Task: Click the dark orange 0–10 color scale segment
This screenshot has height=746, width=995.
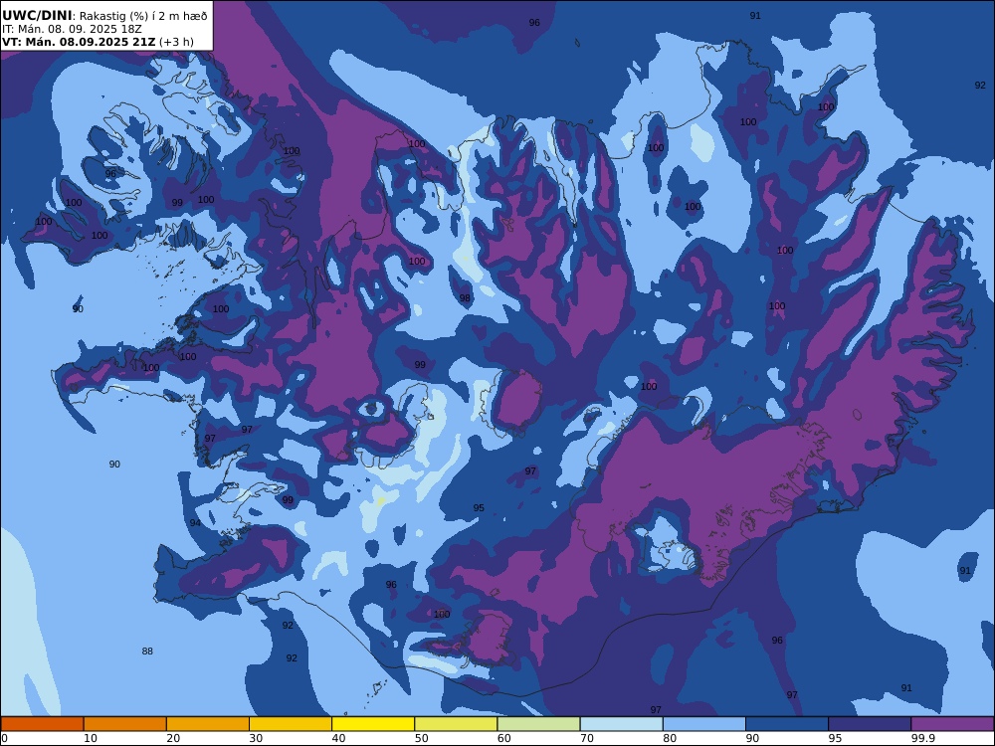Action: (42, 724)
